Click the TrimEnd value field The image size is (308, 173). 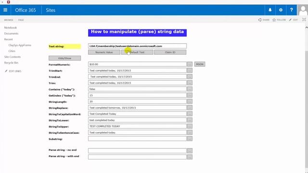137,77
